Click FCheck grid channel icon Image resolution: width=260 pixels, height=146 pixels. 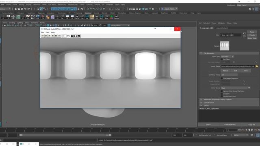click(72, 36)
